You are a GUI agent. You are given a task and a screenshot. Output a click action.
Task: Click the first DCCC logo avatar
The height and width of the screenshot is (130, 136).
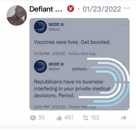[40, 27]
